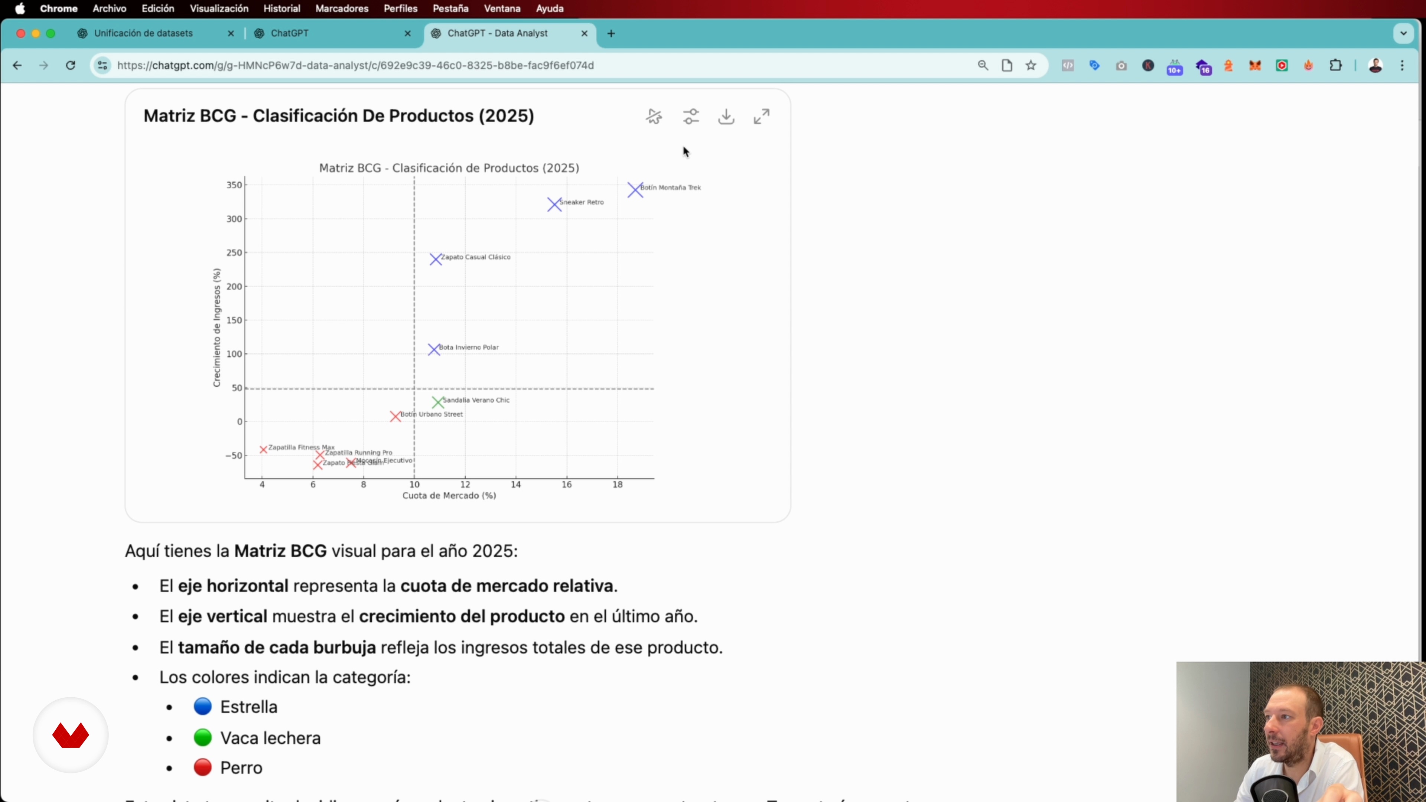Image resolution: width=1426 pixels, height=802 pixels.
Task: Open the Apple menu
Action: (20, 9)
